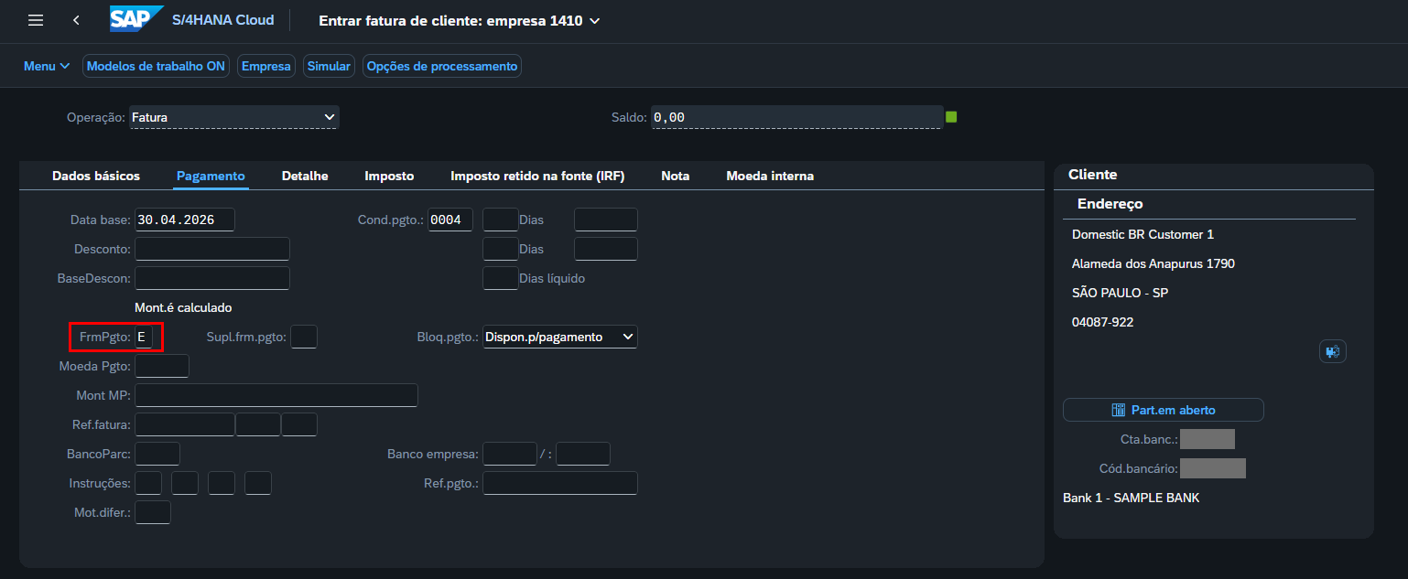Select the Pagamento tab
The height and width of the screenshot is (579, 1408).
click(211, 176)
